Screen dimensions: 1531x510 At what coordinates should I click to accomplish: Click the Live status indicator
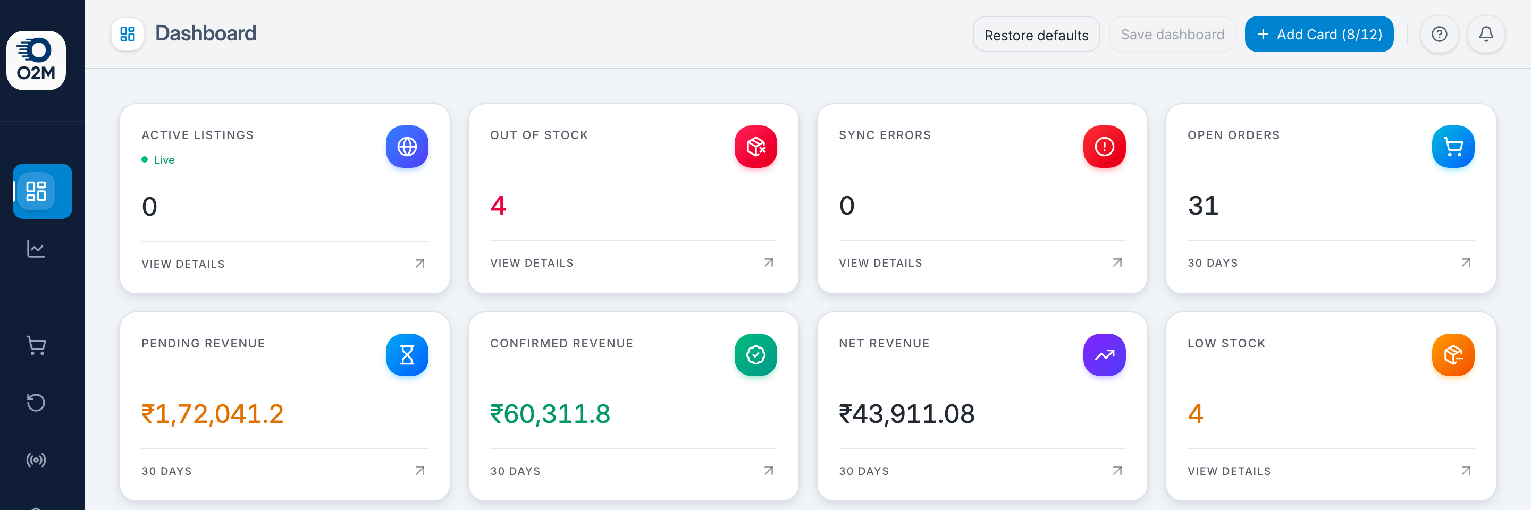point(158,160)
